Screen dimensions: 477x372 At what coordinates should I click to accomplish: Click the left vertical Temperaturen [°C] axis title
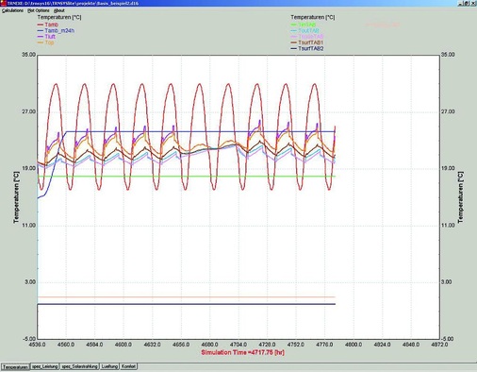(x=16, y=197)
